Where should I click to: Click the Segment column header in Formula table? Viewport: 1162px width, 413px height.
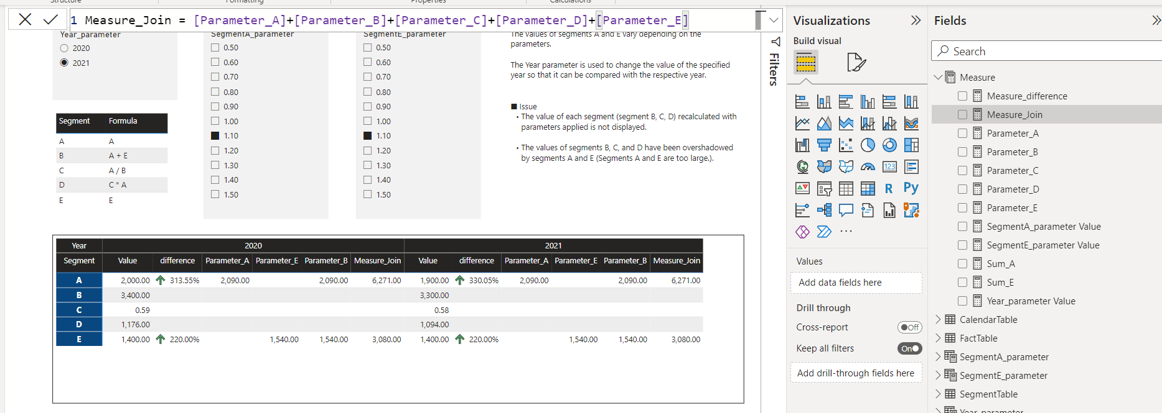(74, 121)
